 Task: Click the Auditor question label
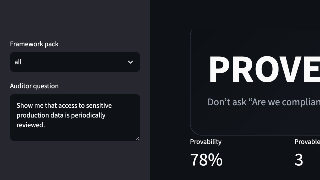(34, 86)
